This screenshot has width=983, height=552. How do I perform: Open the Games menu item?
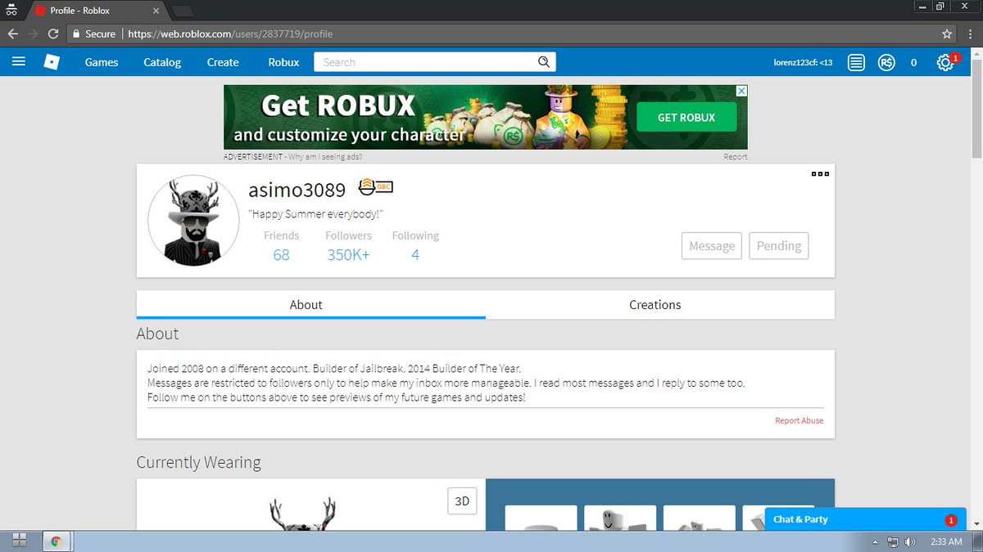point(102,62)
